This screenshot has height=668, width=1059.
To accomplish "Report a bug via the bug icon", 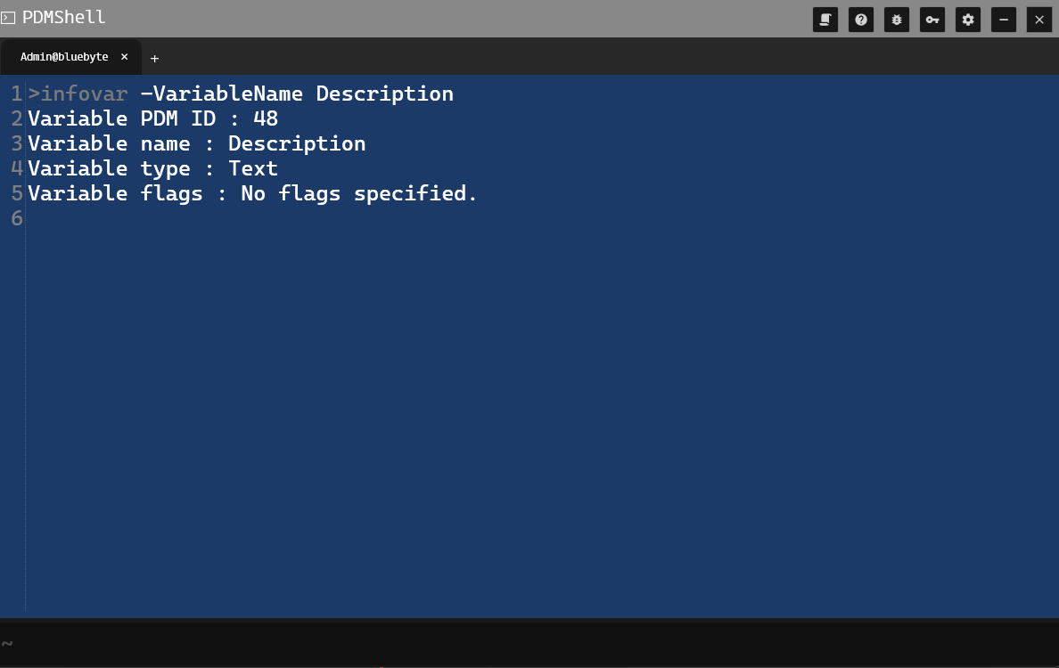I will pos(897,19).
